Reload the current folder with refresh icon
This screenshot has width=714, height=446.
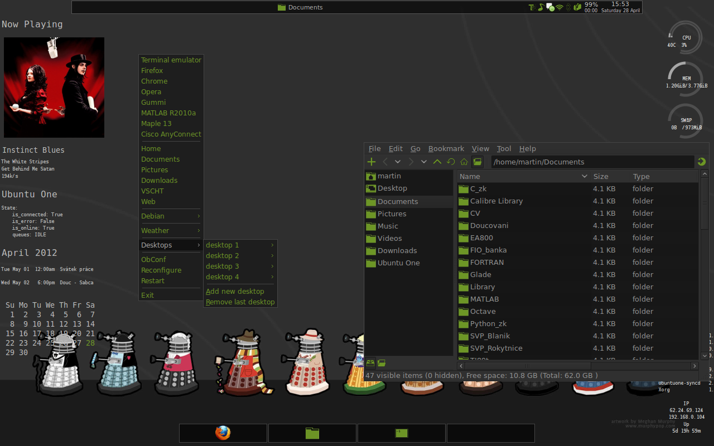click(451, 162)
